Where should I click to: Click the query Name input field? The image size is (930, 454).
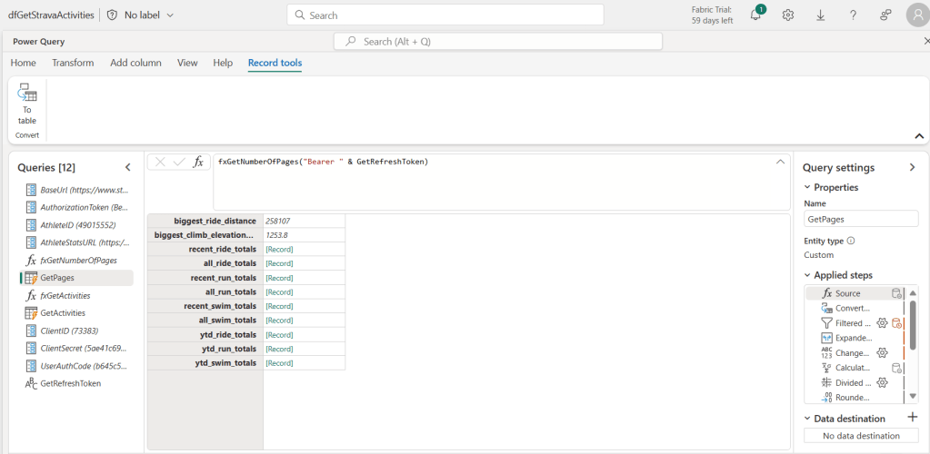(860, 219)
